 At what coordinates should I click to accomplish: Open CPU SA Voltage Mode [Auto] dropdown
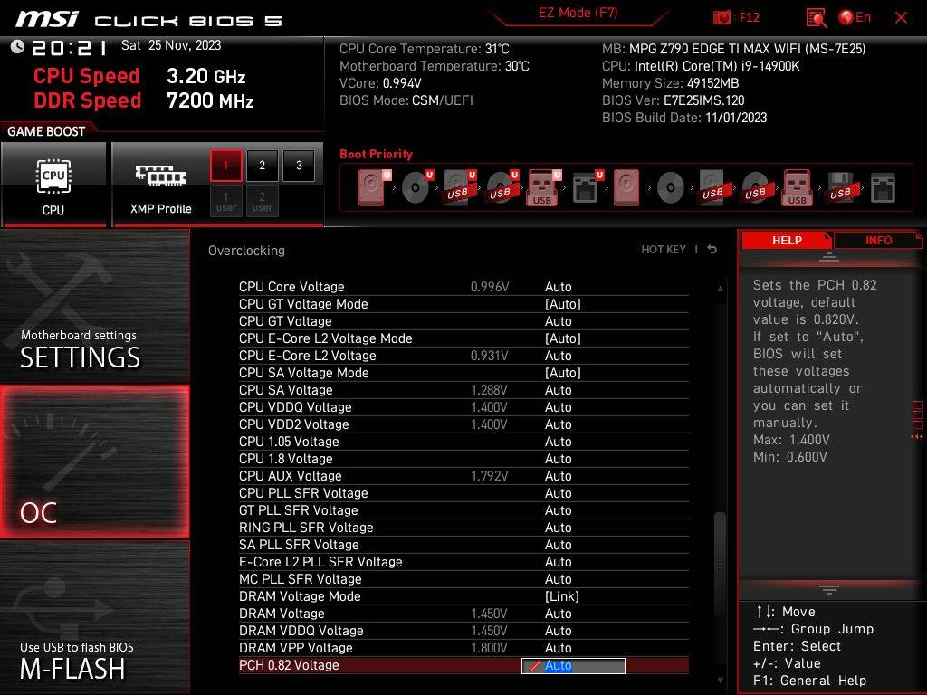point(562,372)
